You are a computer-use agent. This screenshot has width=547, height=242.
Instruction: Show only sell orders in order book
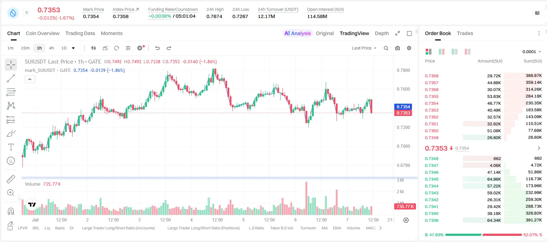(x=467, y=52)
